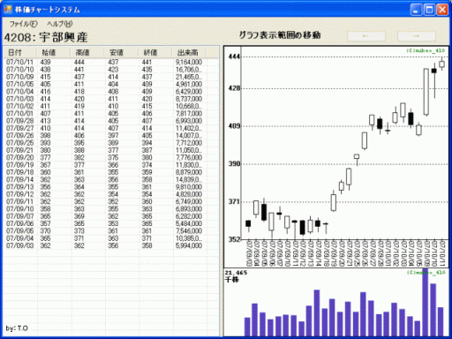
Task: Open the ファイル(F) menu
Action: click(x=23, y=24)
